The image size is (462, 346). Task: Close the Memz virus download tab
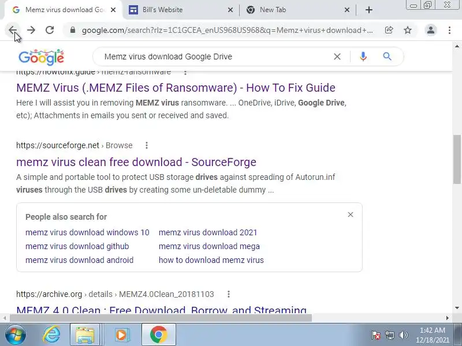point(113,10)
